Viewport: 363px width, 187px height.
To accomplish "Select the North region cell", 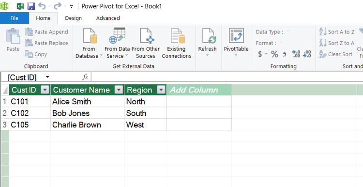I will (x=145, y=102).
